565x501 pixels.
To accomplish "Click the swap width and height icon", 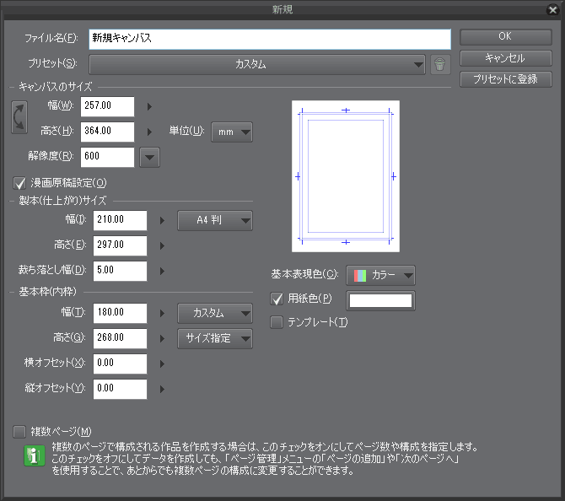I will pyautogui.click(x=19, y=118).
